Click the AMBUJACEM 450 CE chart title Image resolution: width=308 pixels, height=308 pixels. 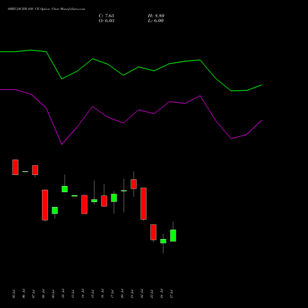(x=46, y=9)
